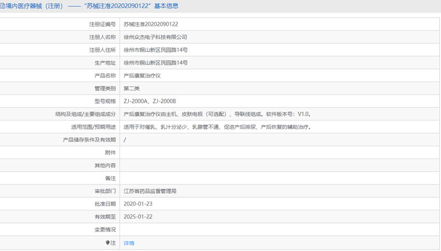Click the label 生产地址
Screen dimensions: 441x251
click(x=105, y=63)
